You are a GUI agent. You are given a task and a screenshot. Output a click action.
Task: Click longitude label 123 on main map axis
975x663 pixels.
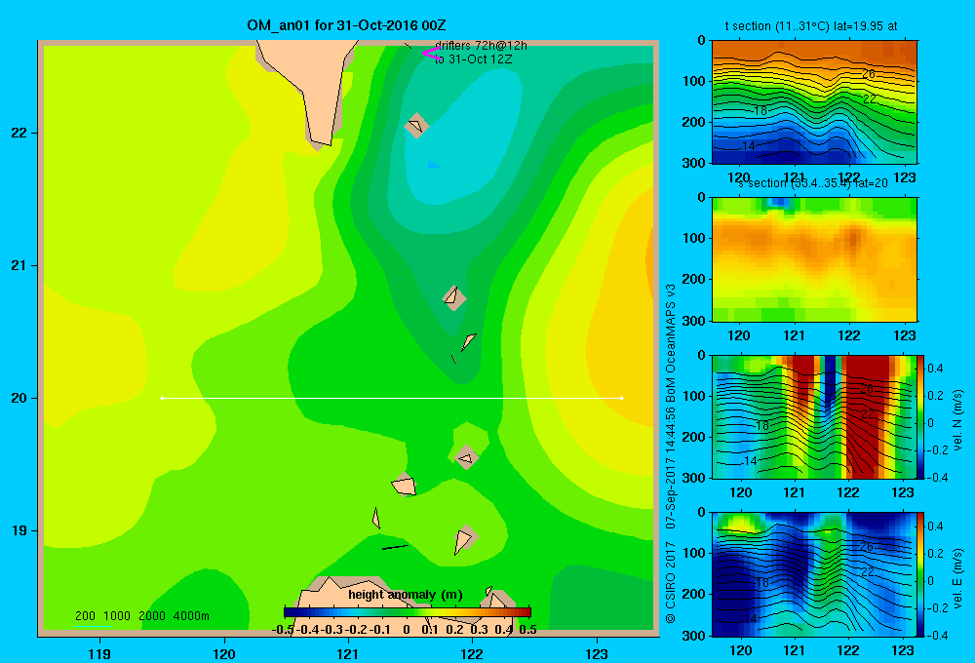tap(597, 653)
